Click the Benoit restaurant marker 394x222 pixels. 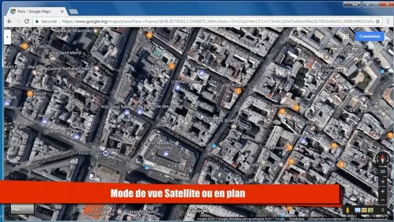tap(30, 94)
